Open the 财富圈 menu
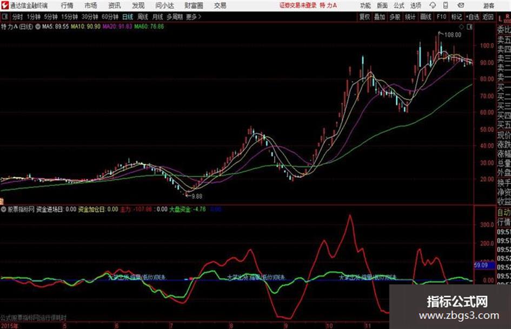The image size is (511, 329). [194, 5]
